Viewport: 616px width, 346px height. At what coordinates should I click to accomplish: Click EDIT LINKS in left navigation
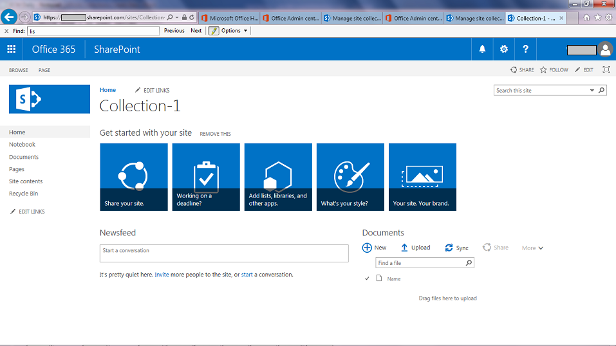(x=27, y=212)
